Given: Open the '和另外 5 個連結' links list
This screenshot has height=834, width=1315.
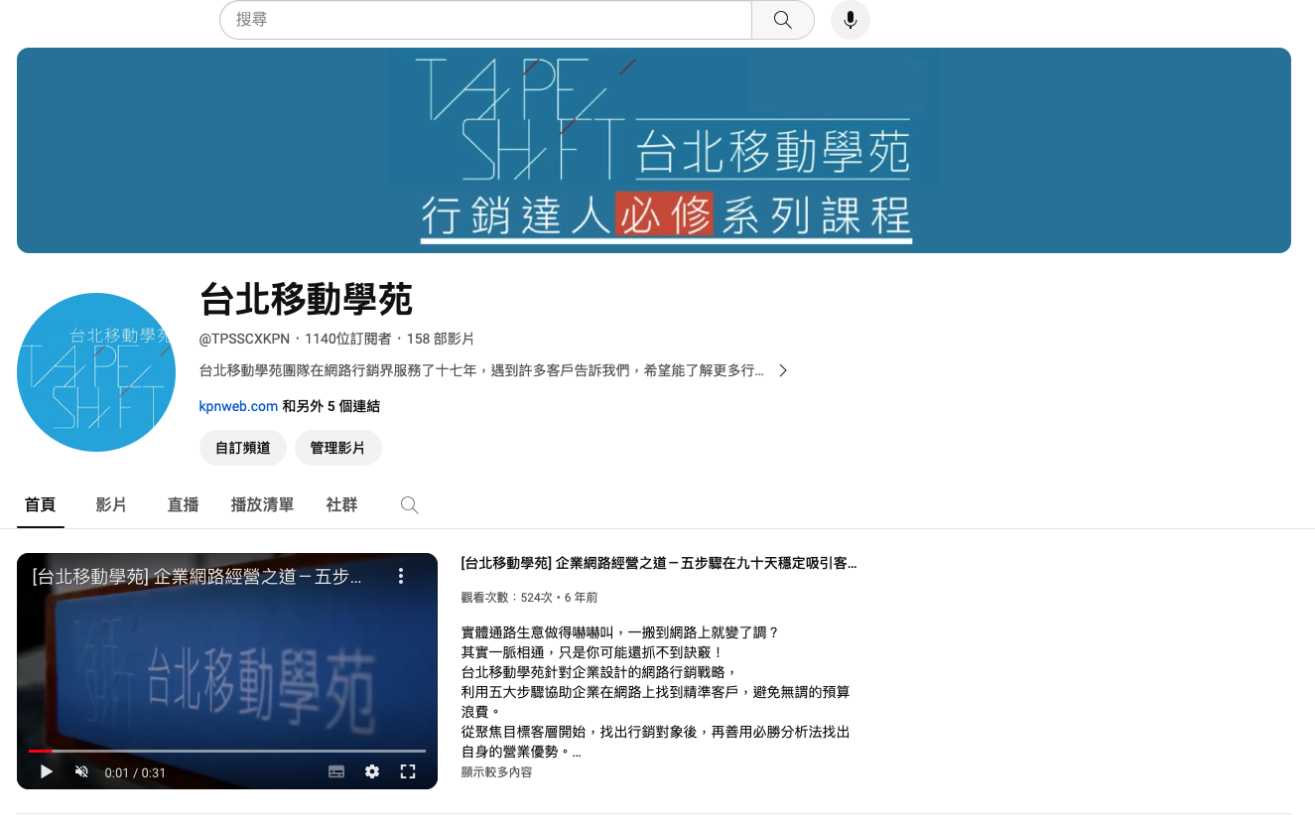Looking at the screenshot, I should pos(331,406).
